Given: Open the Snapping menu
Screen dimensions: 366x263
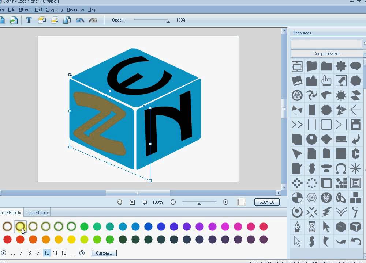Looking at the screenshot, I should [x=55, y=9].
